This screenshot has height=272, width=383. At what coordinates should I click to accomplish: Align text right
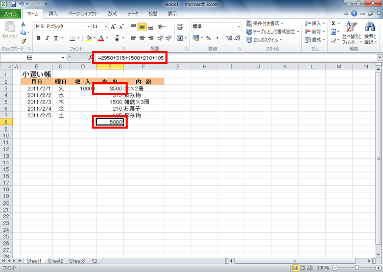tap(151, 38)
